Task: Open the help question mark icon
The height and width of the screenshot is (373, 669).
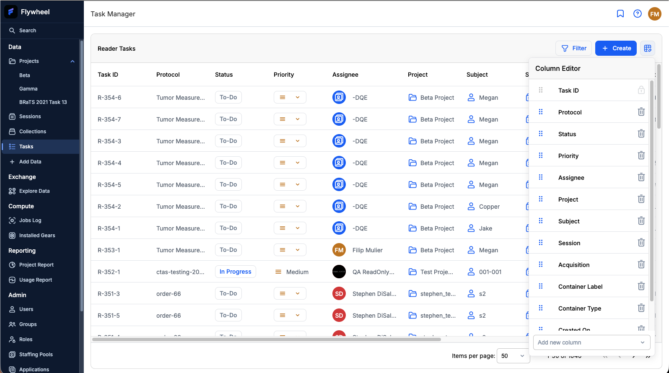Action: pos(637,14)
